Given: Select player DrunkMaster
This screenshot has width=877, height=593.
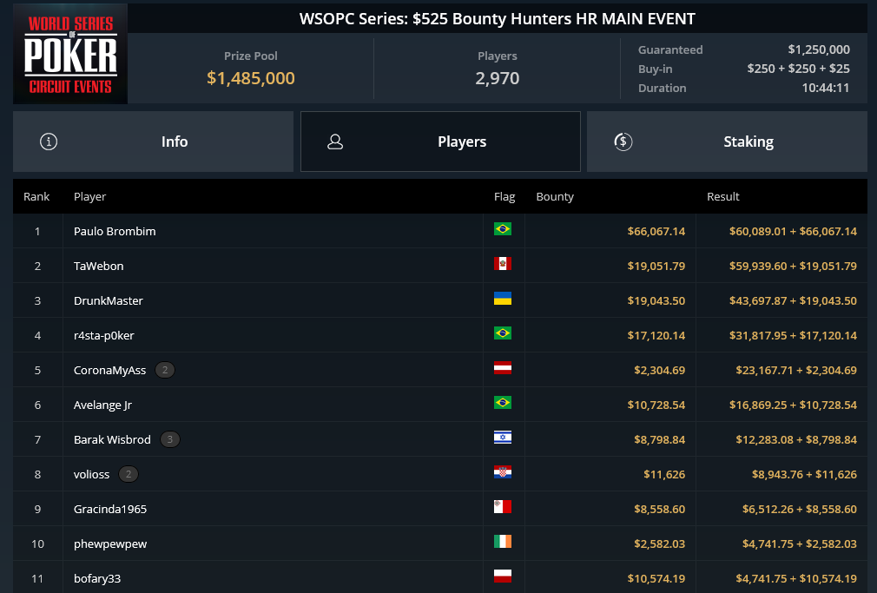Looking at the screenshot, I should (x=108, y=300).
